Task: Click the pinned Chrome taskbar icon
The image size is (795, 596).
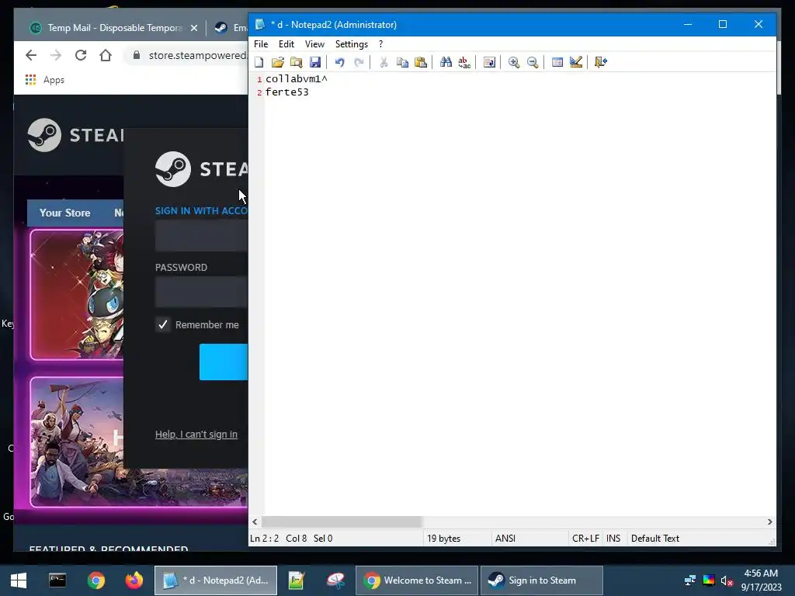Action: click(x=95, y=580)
